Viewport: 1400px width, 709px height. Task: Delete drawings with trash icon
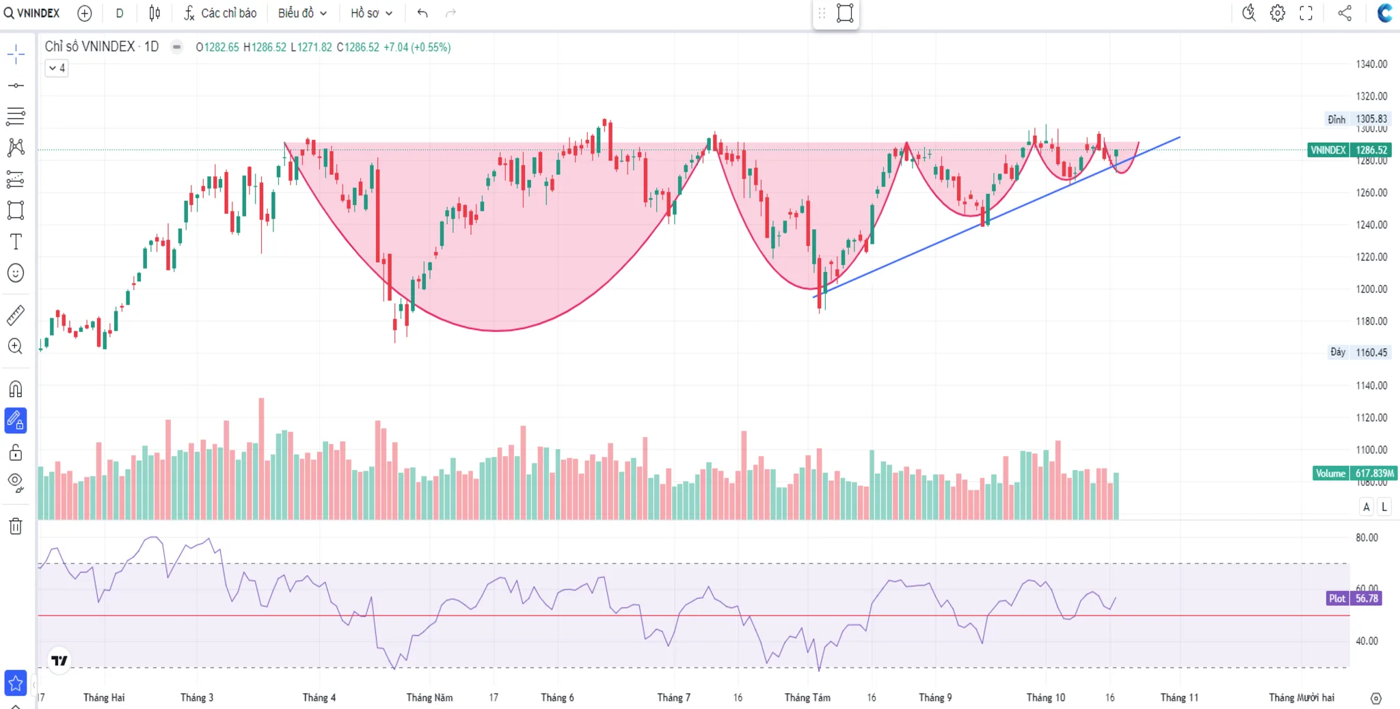pos(16,526)
